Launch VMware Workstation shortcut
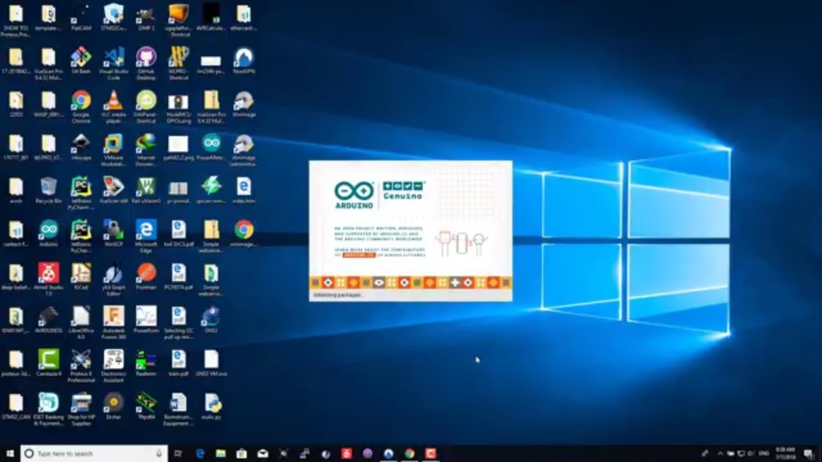This screenshot has height=462, width=822. point(114,150)
